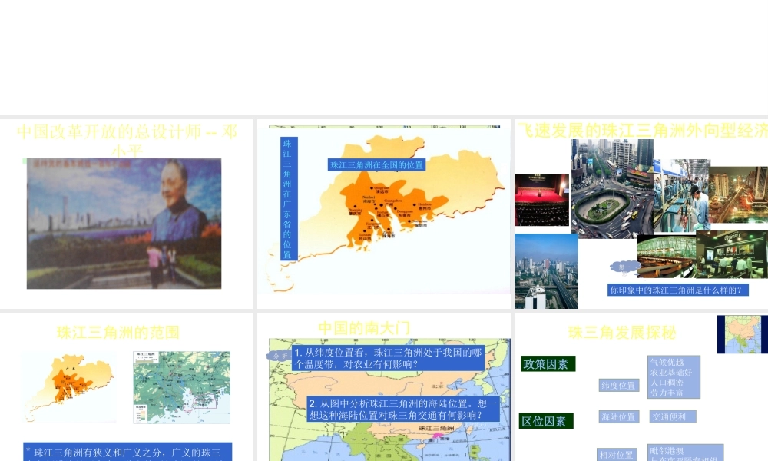
Task: Click the 交通便利 box
Action: (673, 417)
